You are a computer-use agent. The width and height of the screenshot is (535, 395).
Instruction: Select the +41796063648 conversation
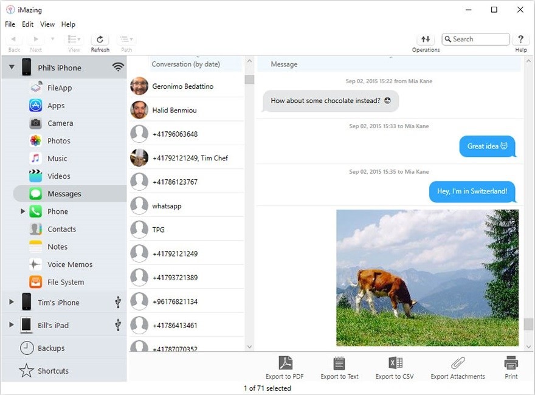[187, 134]
